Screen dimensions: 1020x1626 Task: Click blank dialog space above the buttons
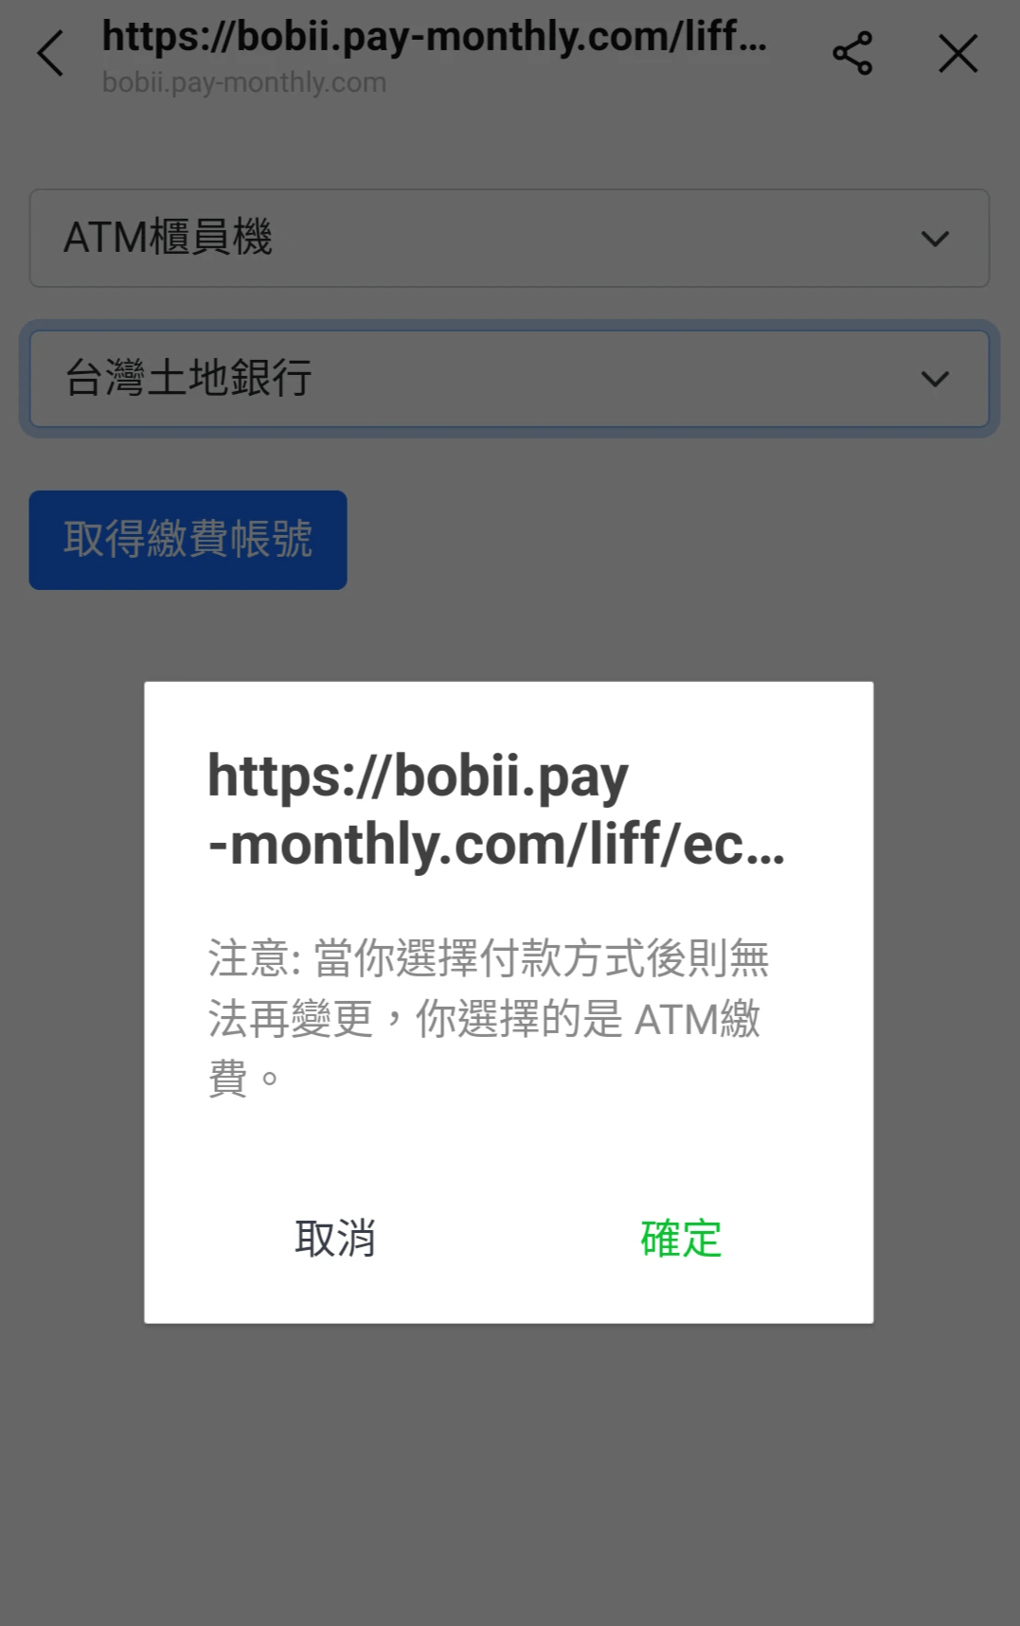pyautogui.click(x=509, y=1151)
